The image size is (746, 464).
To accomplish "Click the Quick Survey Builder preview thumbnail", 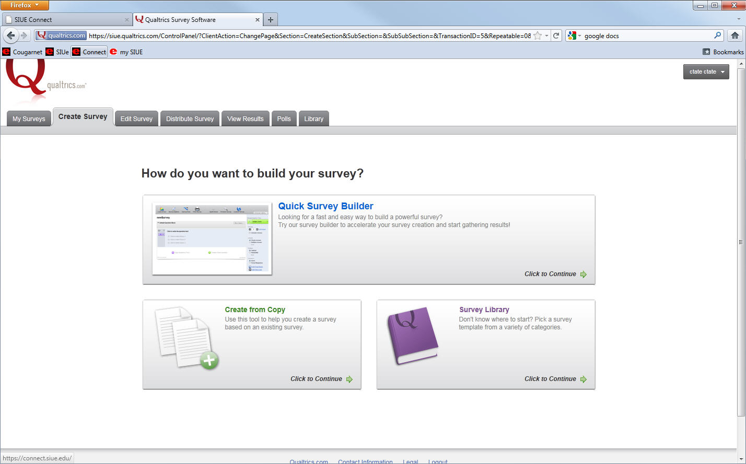I will [x=212, y=239].
